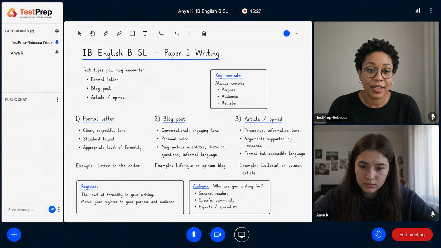Image resolution: width=441 pixels, height=248 pixels.
Task: Select the pencil drawing tool
Action: pos(106,33)
